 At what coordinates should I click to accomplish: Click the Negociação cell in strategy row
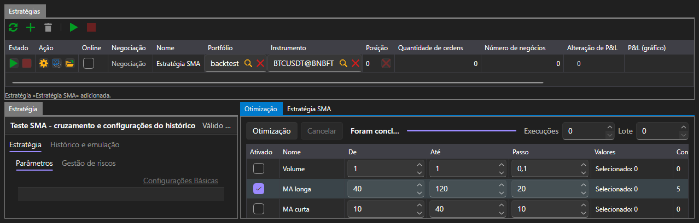click(129, 64)
